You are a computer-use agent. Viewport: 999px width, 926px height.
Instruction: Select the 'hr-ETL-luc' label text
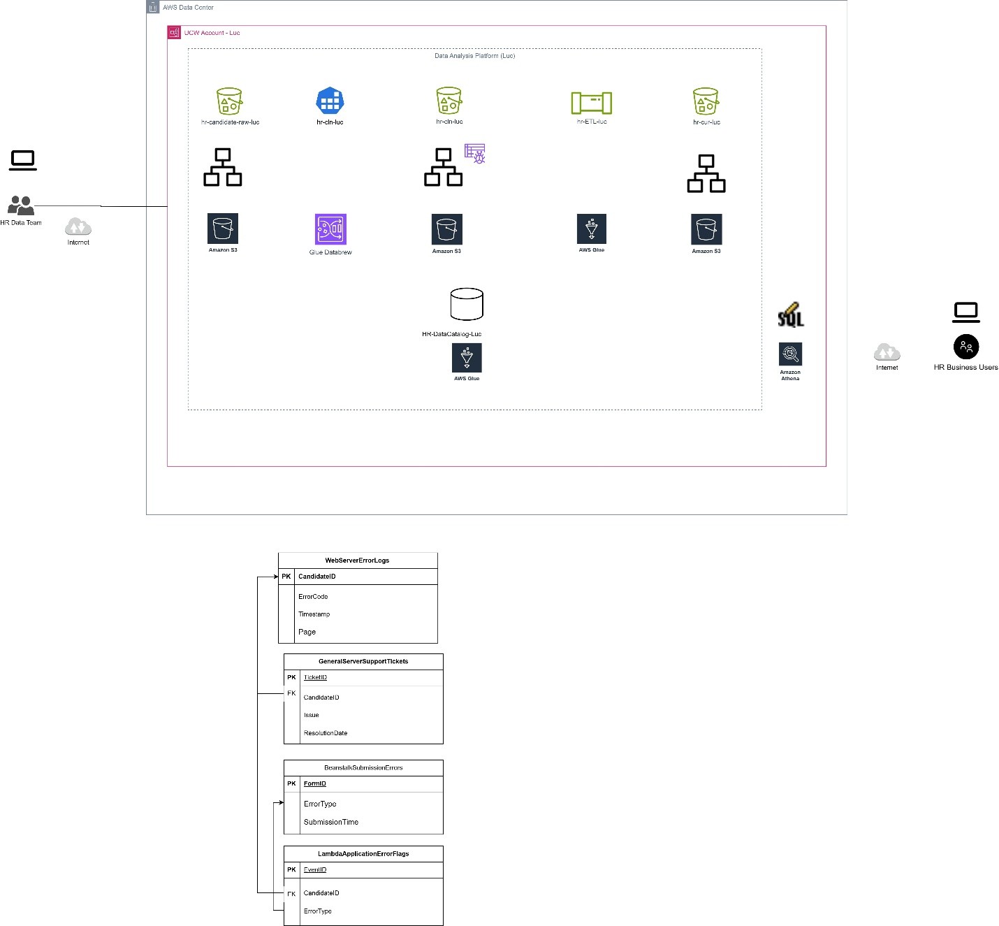(592, 122)
